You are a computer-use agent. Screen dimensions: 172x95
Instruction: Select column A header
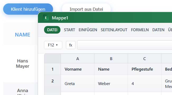tap(78, 59)
